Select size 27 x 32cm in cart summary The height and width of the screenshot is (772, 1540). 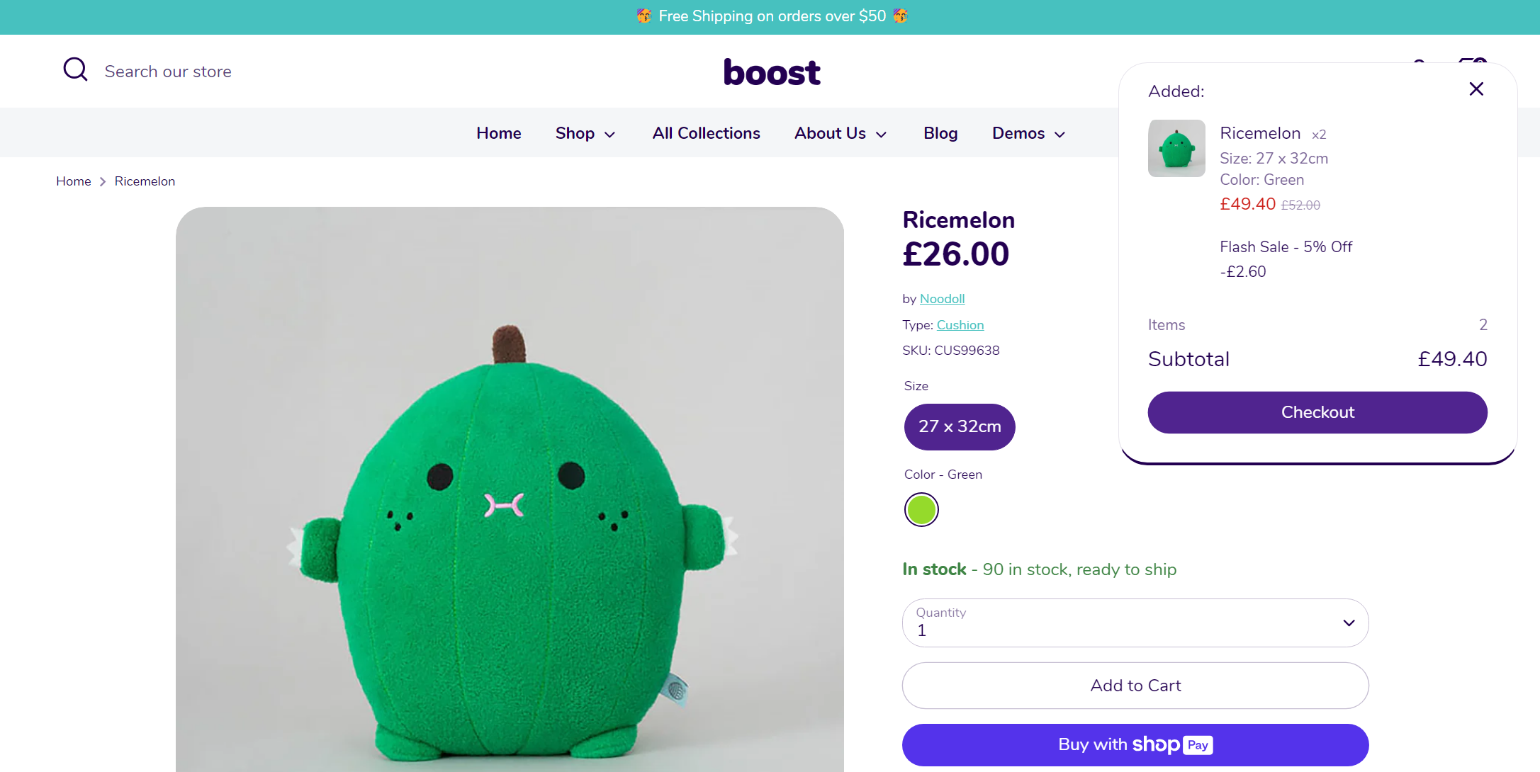pyautogui.click(x=1274, y=158)
